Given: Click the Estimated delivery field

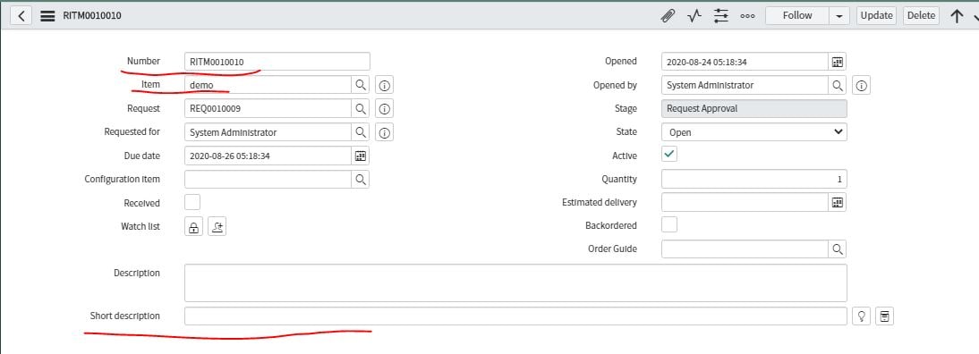Looking at the screenshot, I should tap(745, 202).
